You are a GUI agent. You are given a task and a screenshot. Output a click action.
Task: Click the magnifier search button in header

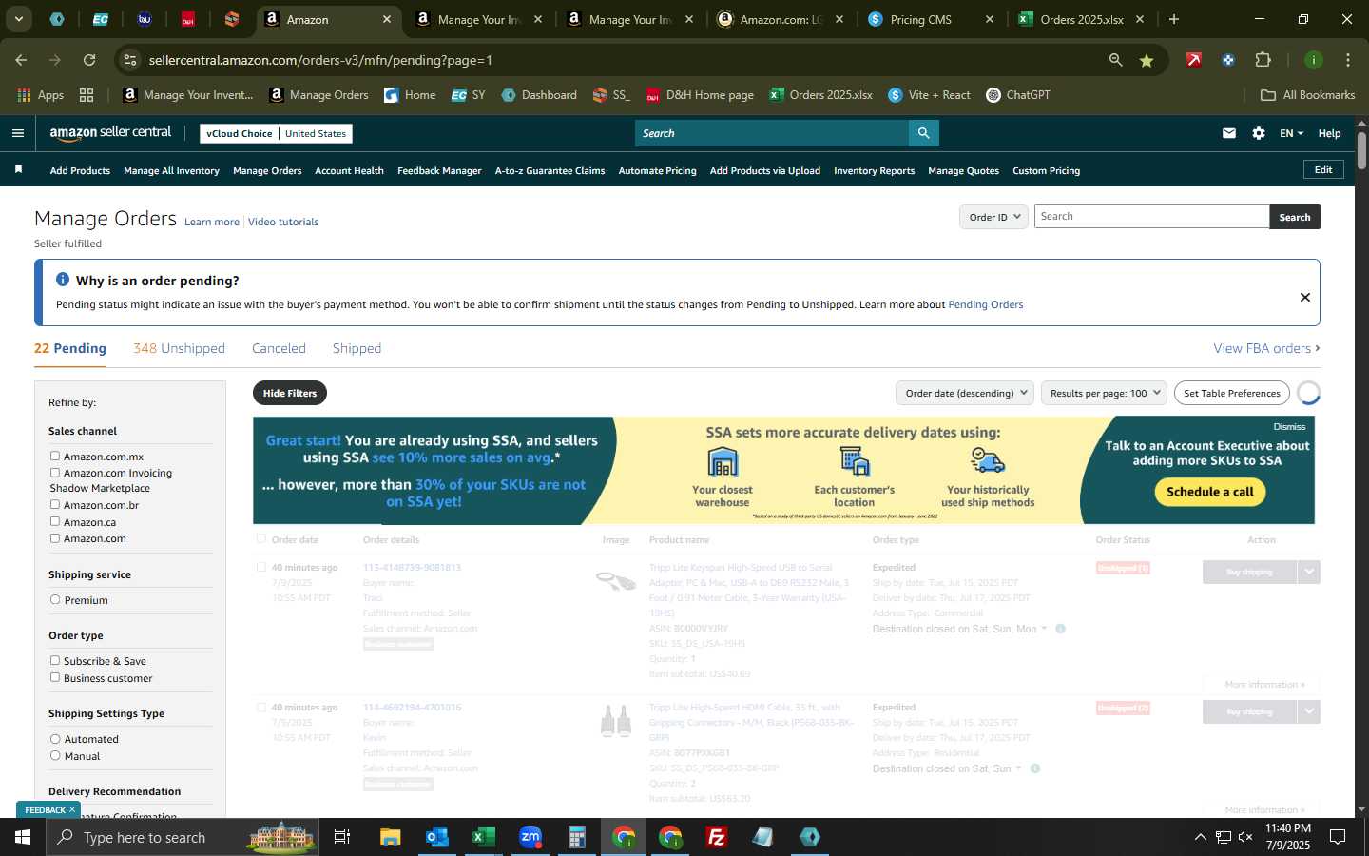(x=923, y=133)
